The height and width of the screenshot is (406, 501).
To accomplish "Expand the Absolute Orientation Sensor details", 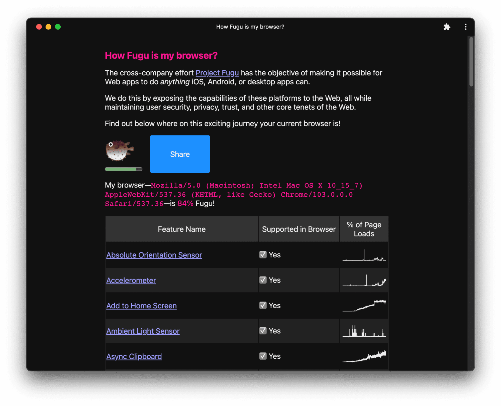I will 154,254.
